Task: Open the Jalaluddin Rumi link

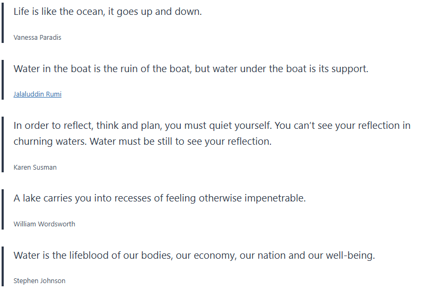Action: (x=37, y=94)
